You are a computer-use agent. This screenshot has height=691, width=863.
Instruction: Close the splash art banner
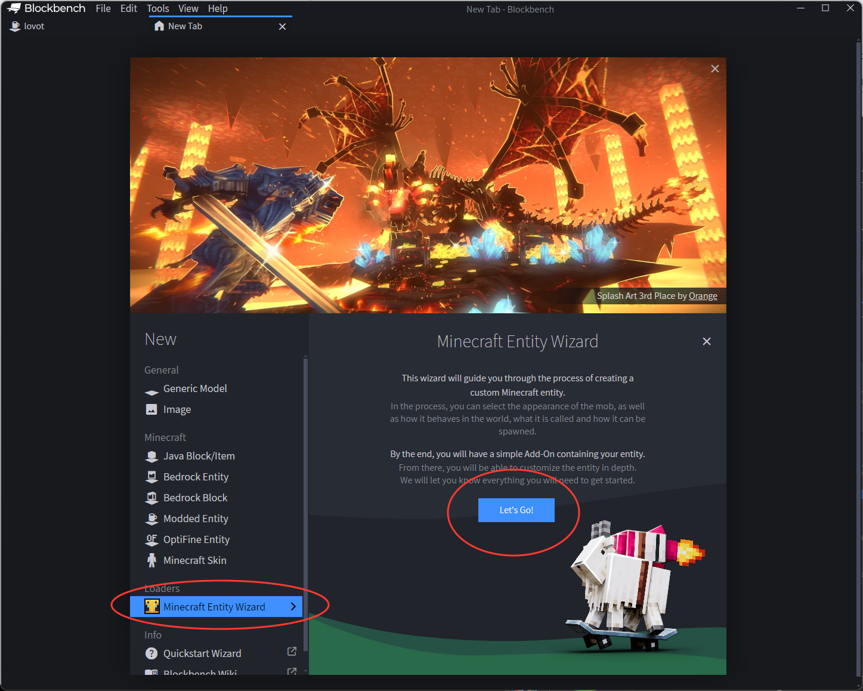click(x=715, y=69)
